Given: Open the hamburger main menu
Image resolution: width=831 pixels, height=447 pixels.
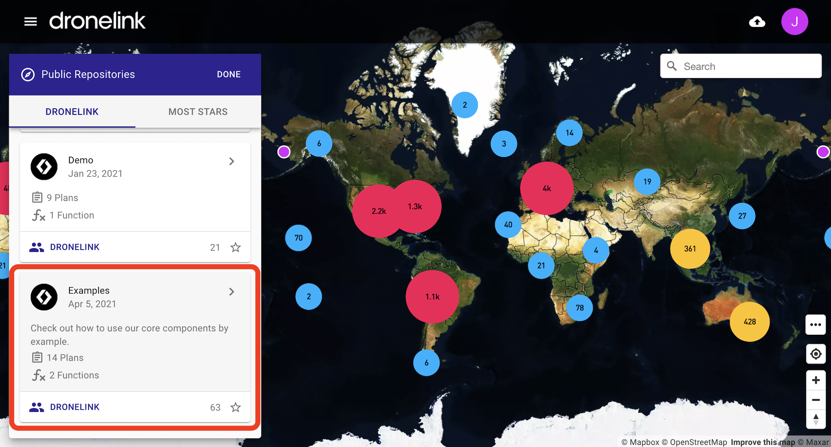Looking at the screenshot, I should 30,22.
